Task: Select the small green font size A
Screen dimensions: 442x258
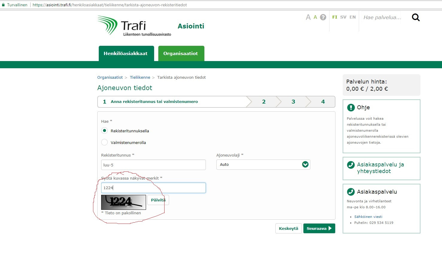Action: 315,17
